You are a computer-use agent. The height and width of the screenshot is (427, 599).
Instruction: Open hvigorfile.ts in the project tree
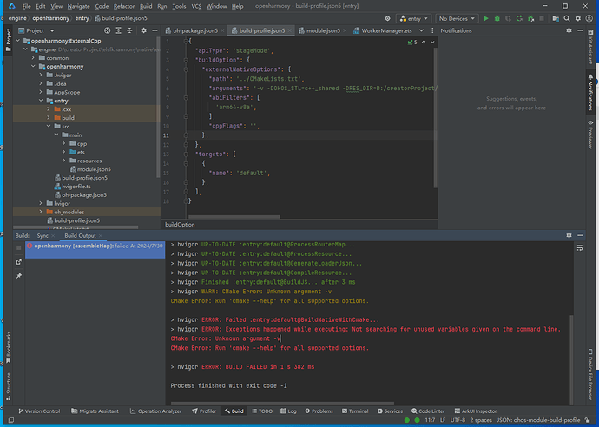coord(78,186)
